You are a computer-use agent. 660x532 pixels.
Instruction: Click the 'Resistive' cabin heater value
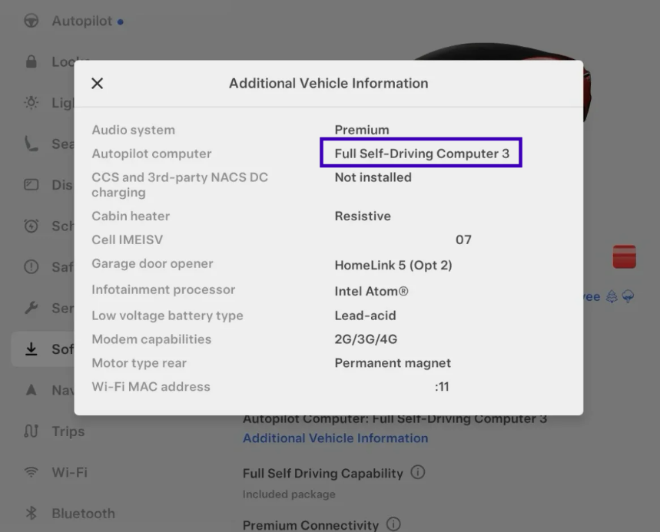coord(363,216)
